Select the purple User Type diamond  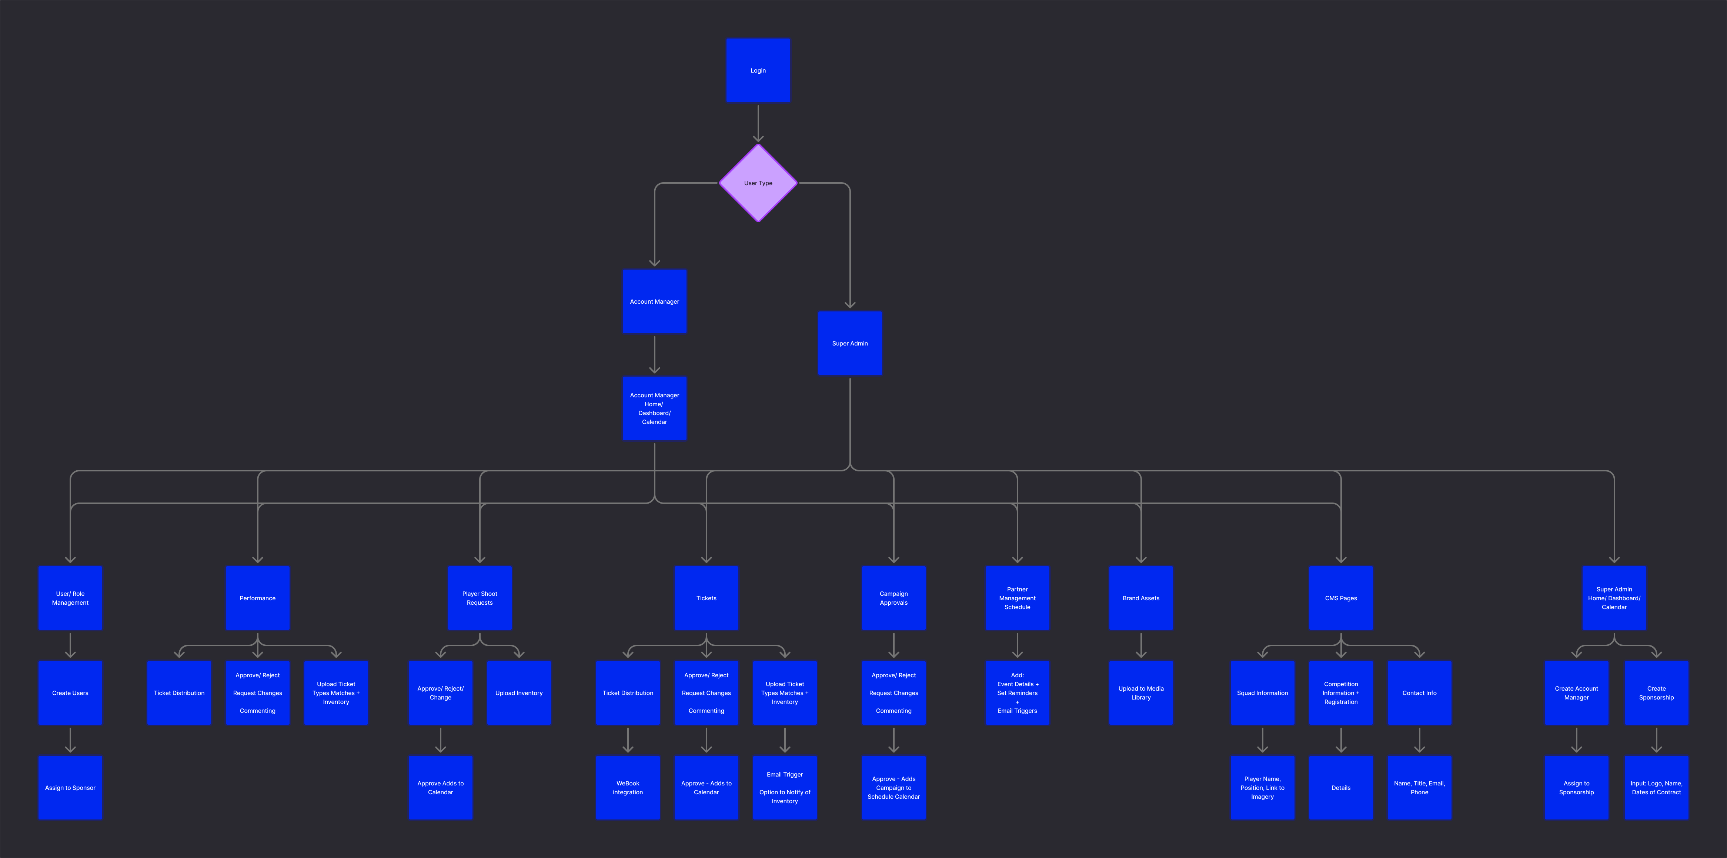758,183
